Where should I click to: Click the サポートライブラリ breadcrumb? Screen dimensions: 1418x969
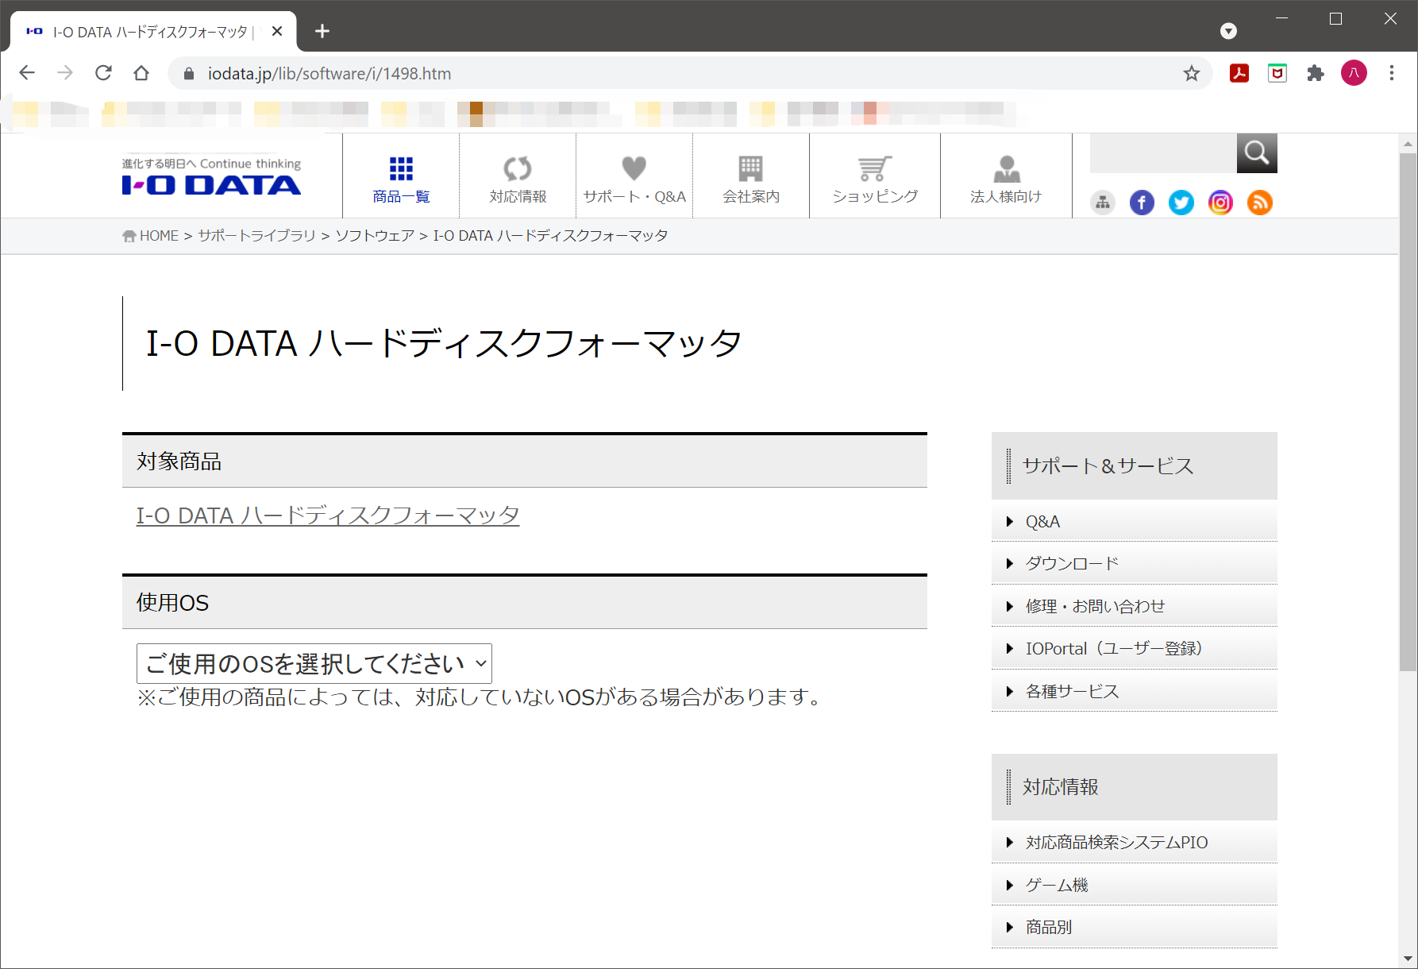click(x=256, y=236)
